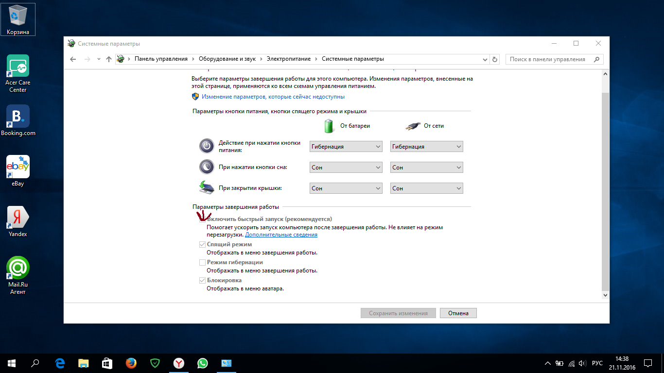
Task: Go up one level with up arrow
Action: (109, 59)
